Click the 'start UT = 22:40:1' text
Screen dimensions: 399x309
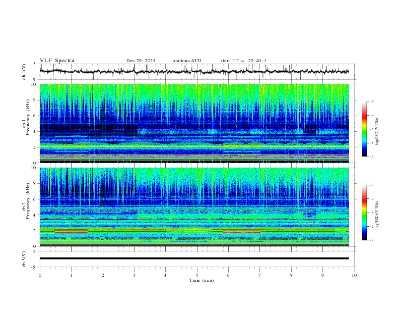[243, 61]
